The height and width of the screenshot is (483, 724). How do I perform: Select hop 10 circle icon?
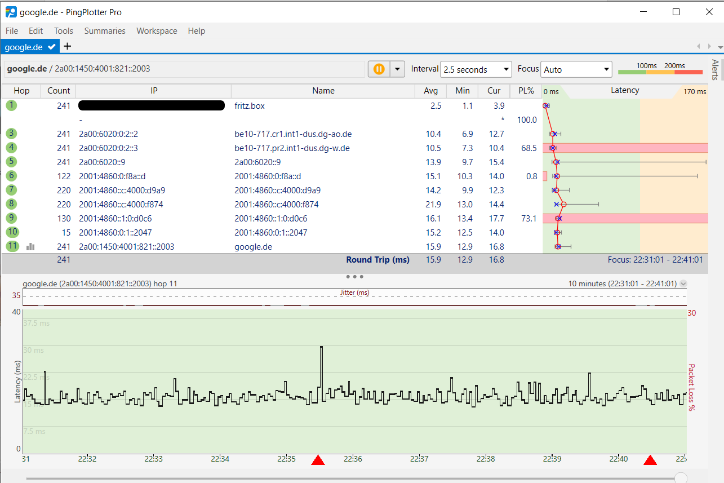(x=12, y=232)
